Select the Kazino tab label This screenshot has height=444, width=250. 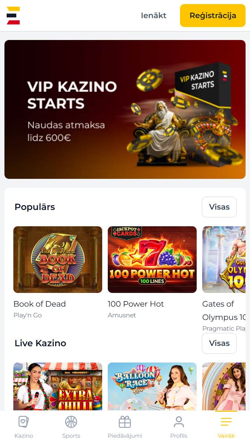coord(24,436)
